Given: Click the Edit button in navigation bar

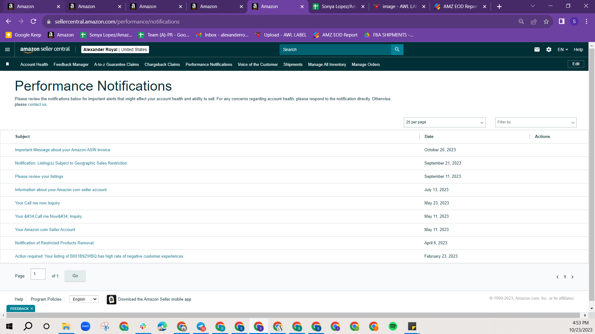Looking at the screenshot, I should coord(576,64).
